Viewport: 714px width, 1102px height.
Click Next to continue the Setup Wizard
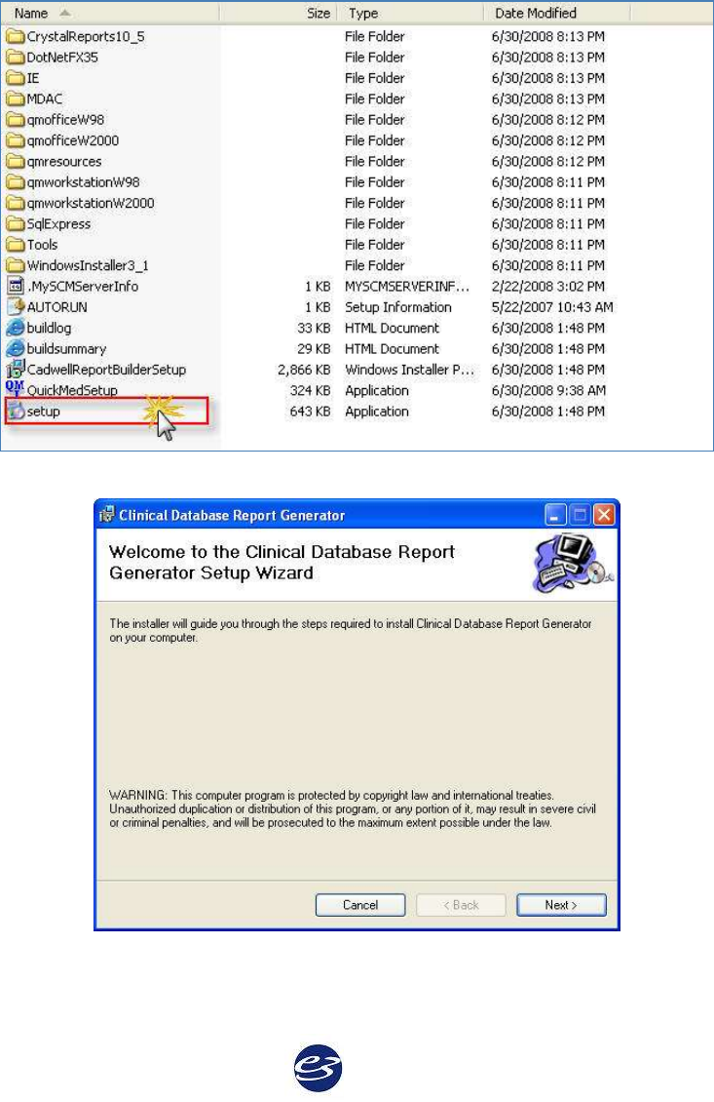561,905
